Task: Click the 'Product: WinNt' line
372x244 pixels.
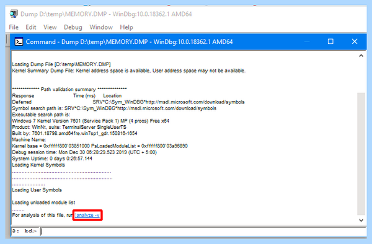Action: [x=69, y=127]
